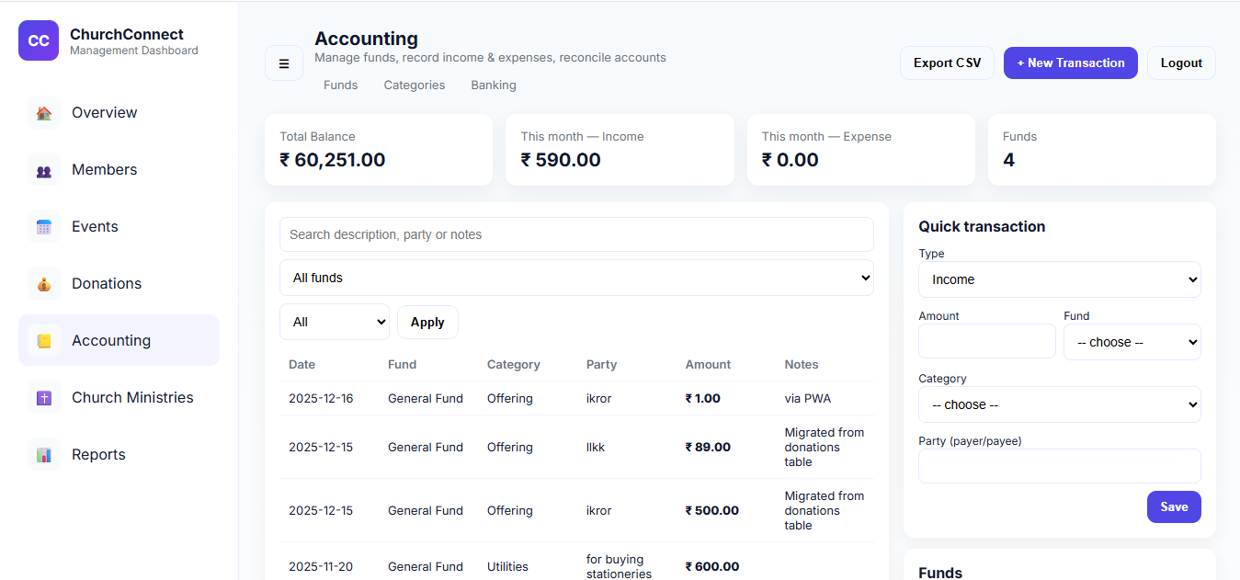Switch to the Funds tab
The width and height of the screenshot is (1240, 580).
click(340, 85)
